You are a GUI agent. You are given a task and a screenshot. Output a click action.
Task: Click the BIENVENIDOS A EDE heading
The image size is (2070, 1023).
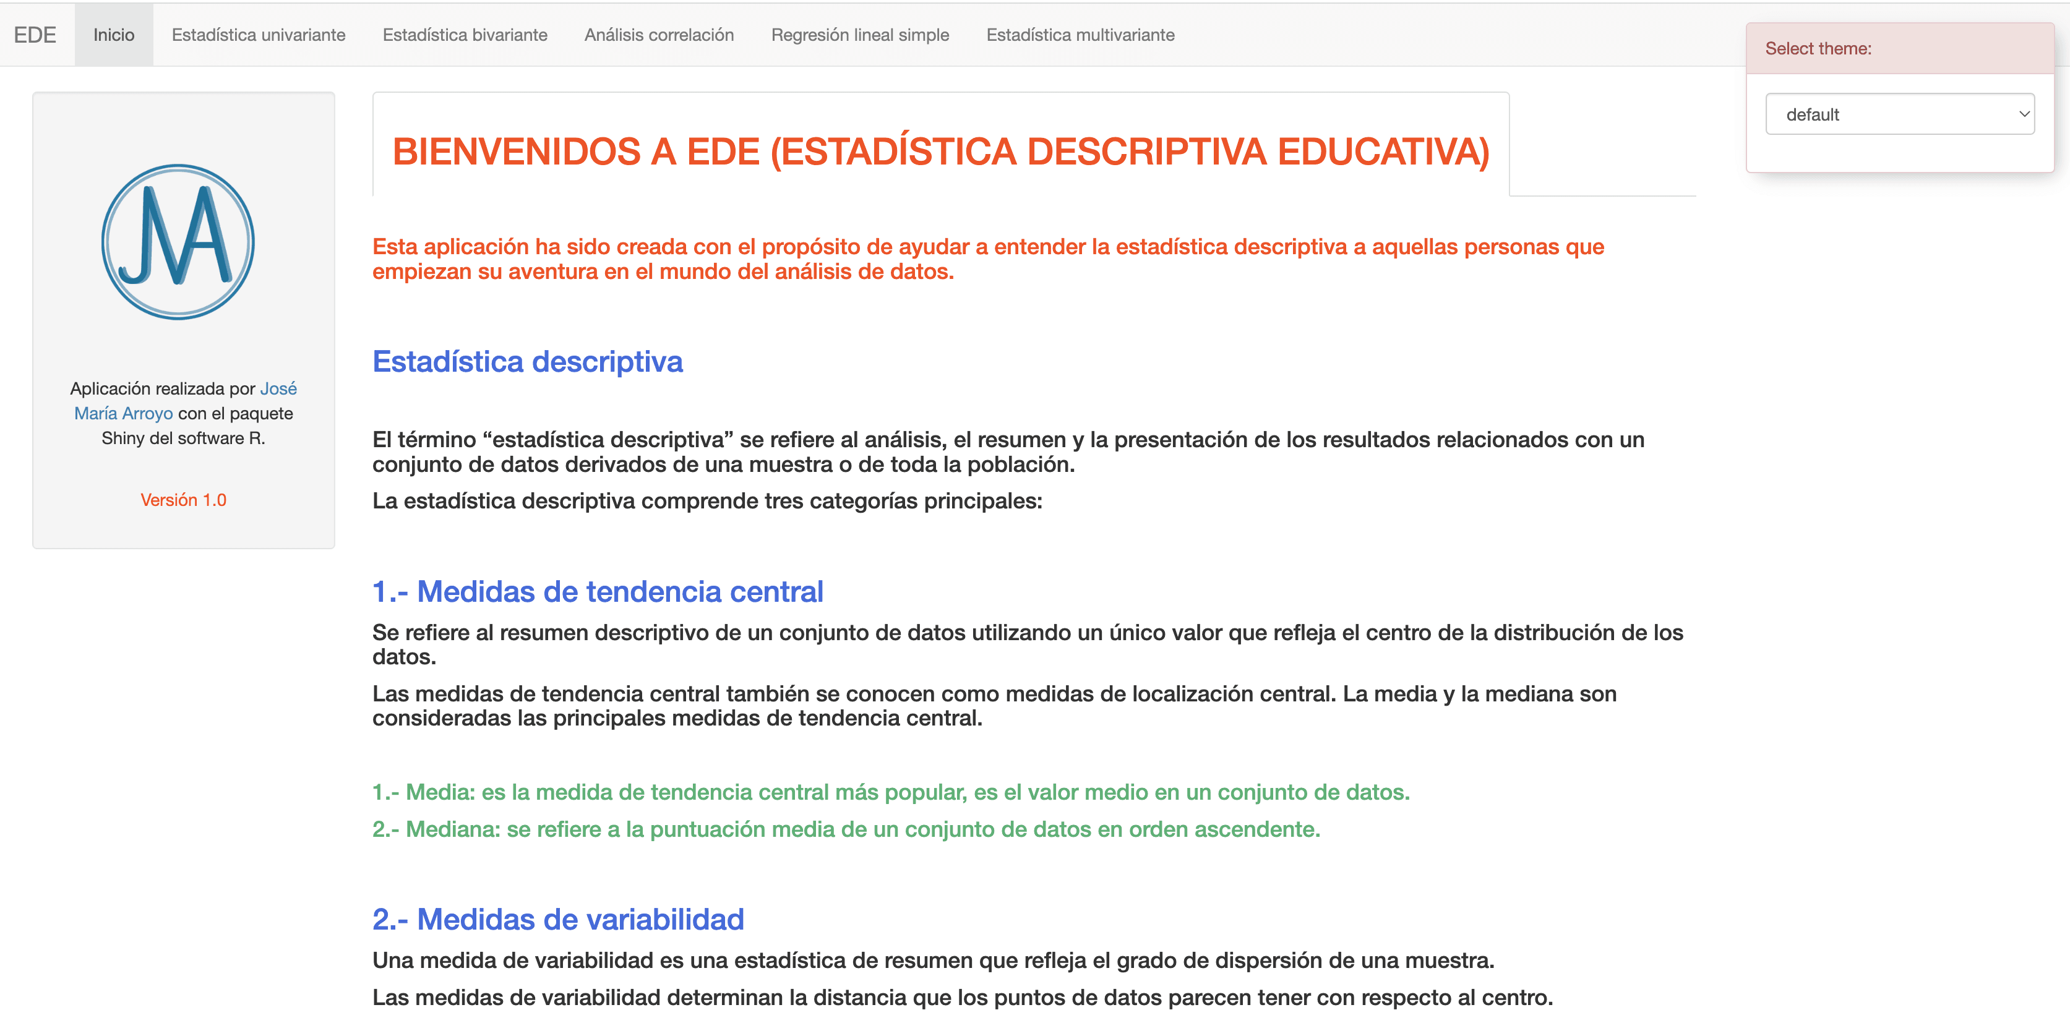(x=941, y=151)
